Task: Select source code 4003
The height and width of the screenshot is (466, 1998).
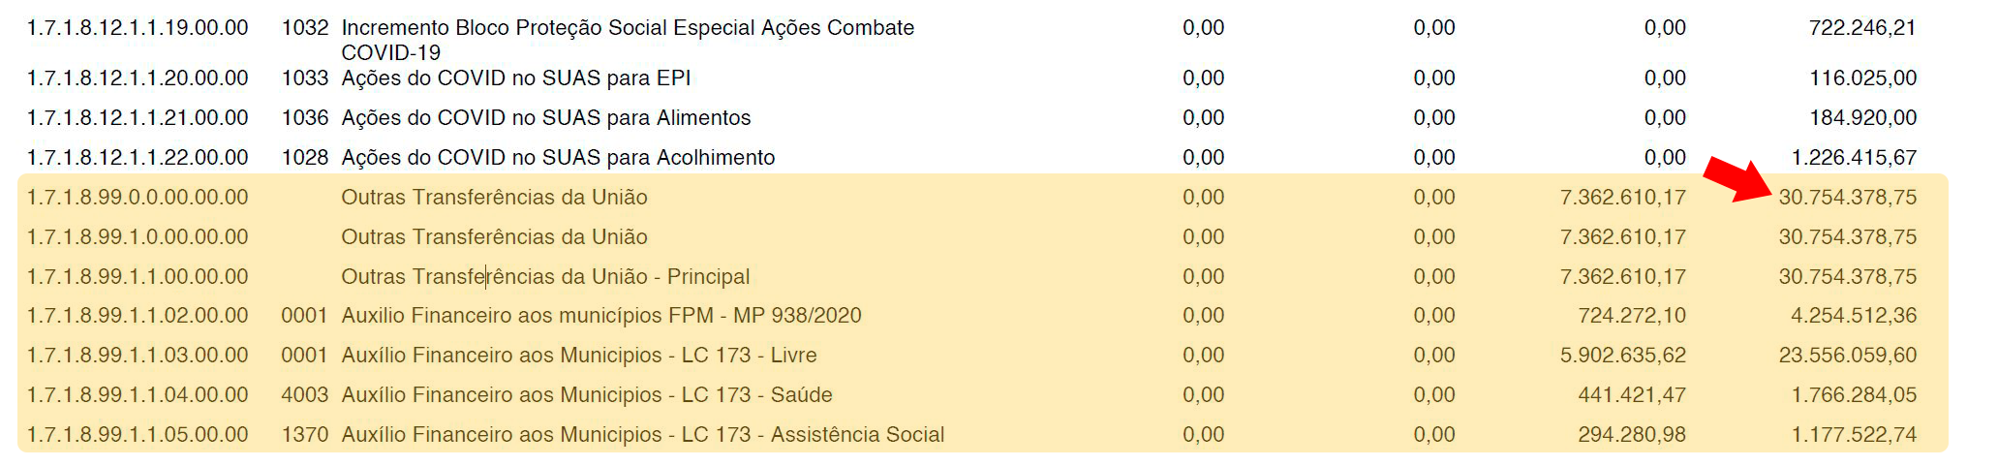Action: 304,395
